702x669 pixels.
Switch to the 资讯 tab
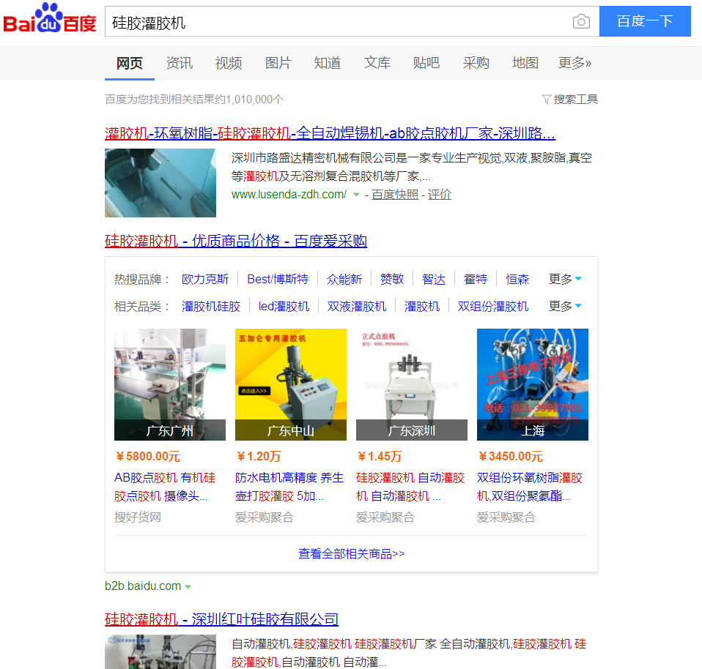pyautogui.click(x=179, y=63)
